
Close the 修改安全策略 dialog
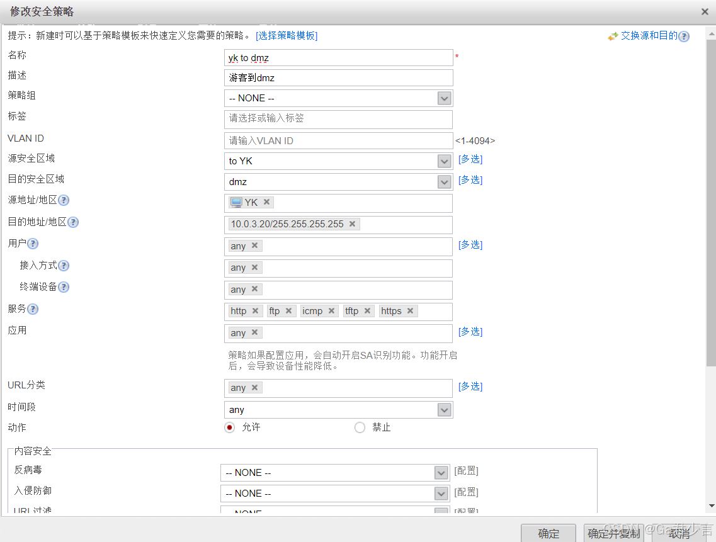[x=705, y=12]
